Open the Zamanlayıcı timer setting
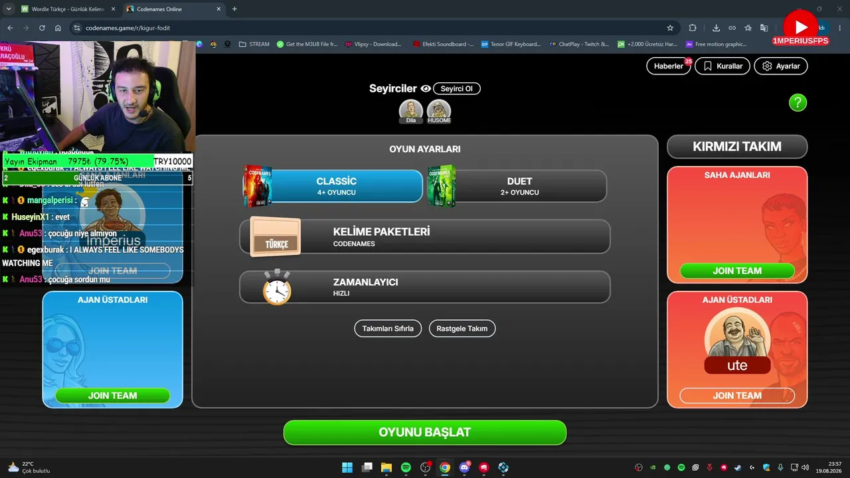 [425, 287]
